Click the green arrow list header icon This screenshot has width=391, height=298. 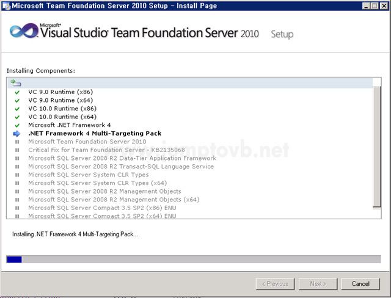click(x=16, y=82)
